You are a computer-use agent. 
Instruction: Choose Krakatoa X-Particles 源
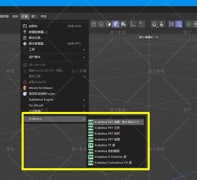116,157
